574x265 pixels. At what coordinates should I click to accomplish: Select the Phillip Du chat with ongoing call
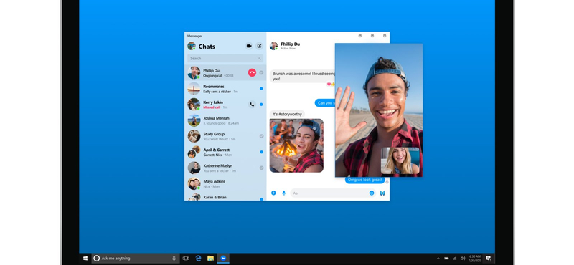[x=225, y=72]
